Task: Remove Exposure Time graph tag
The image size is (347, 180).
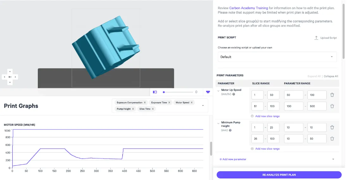Action: tap(169, 102)
